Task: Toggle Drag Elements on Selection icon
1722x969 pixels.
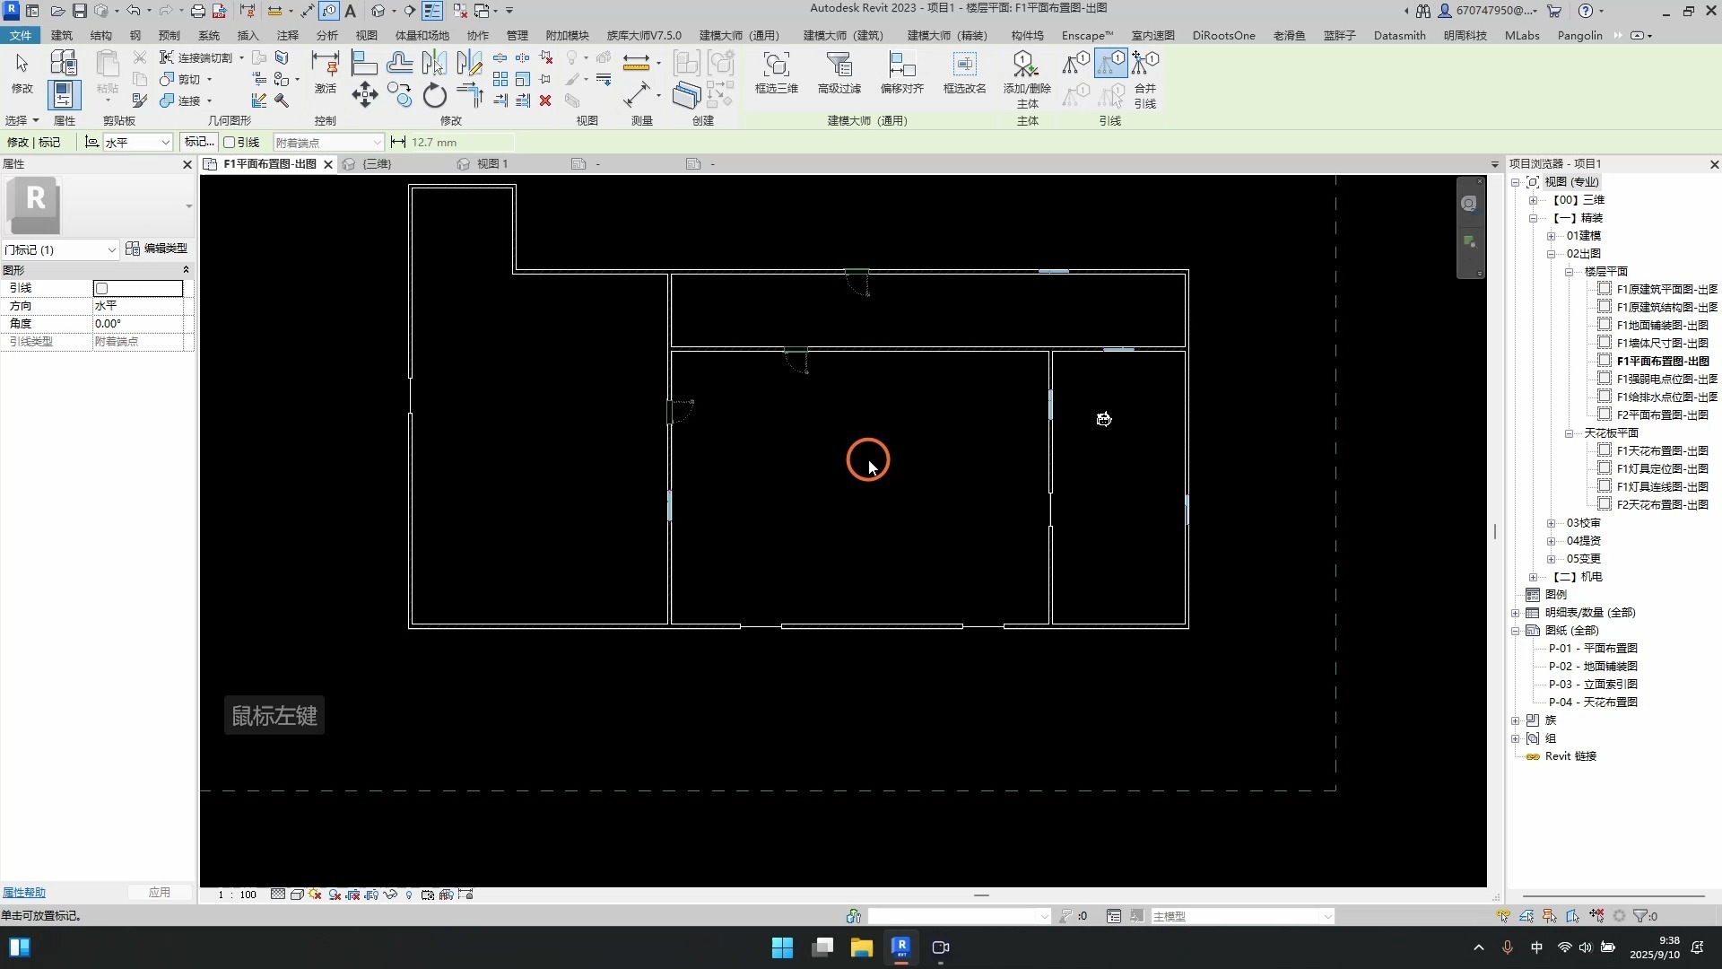Action: 1596,916
